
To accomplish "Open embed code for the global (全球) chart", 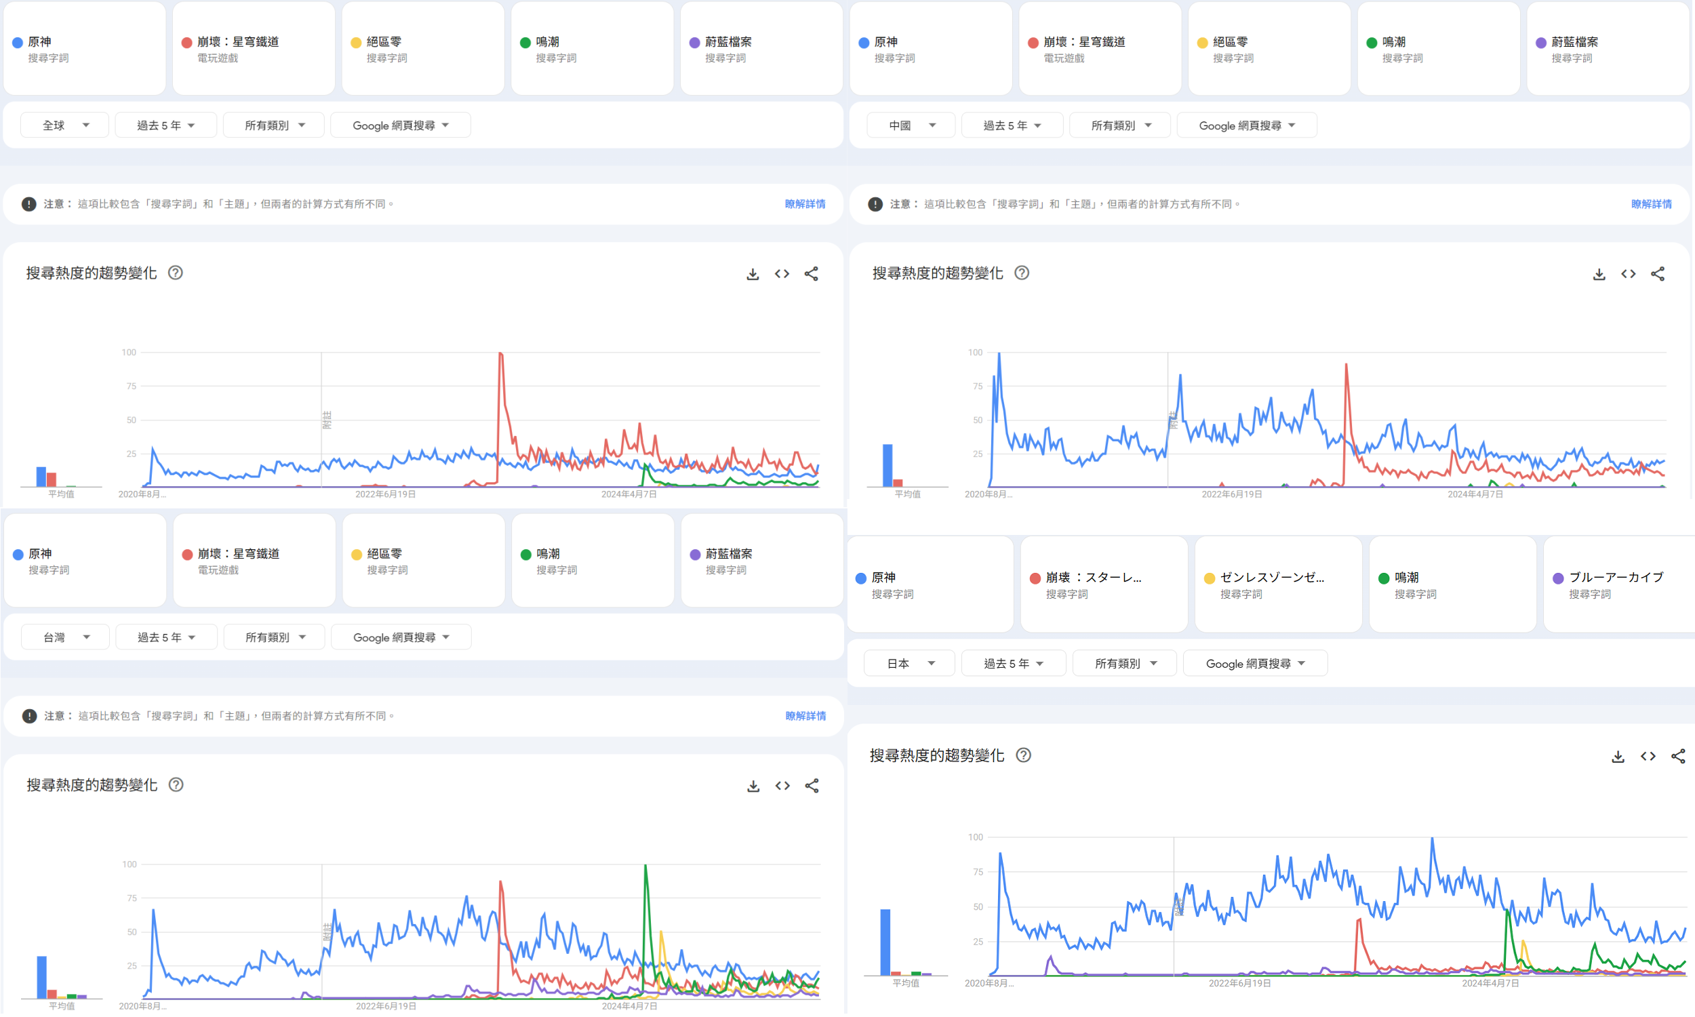I will click(x=782, y=274).
